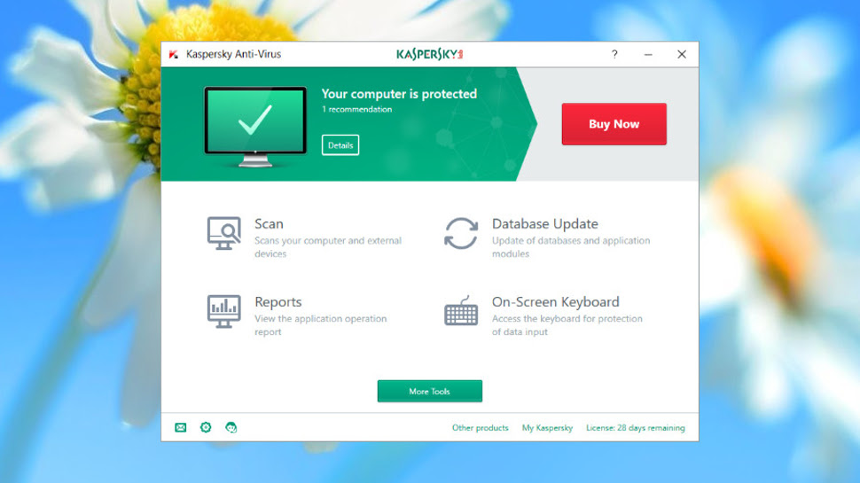Click the Scan monitor magnifier icon
860x483 pixels.
tap(223, 233)
